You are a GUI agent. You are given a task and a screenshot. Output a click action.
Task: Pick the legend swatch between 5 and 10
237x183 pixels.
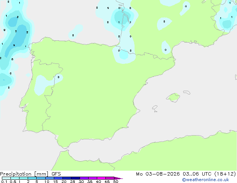click(x=41, y=178)
